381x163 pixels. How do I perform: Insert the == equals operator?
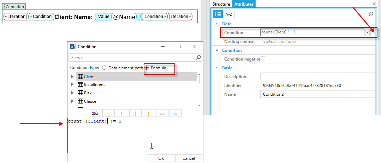(162, 113)
